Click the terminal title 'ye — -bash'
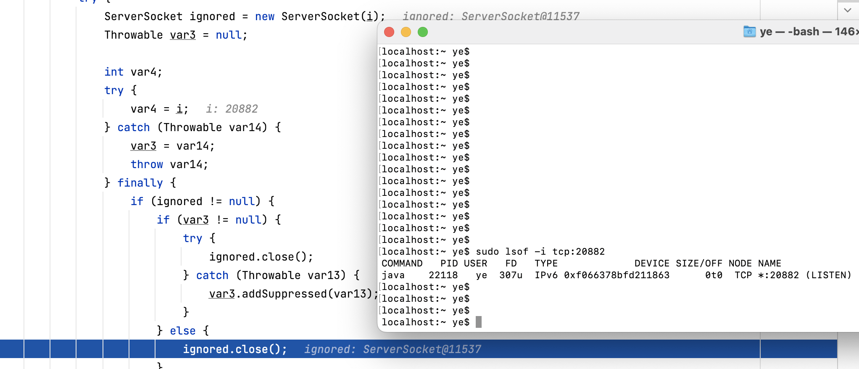 click(790, 32)
